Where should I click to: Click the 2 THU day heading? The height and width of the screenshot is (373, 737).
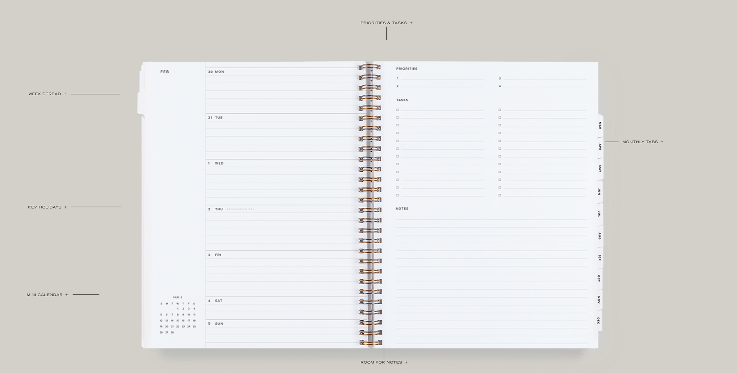click(215, 209)
